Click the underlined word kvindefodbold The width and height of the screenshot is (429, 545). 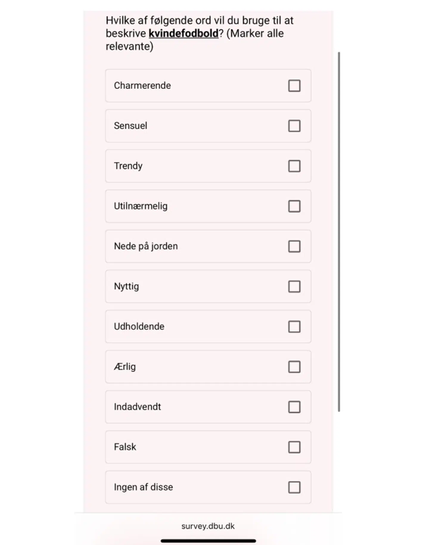[184, 33]
